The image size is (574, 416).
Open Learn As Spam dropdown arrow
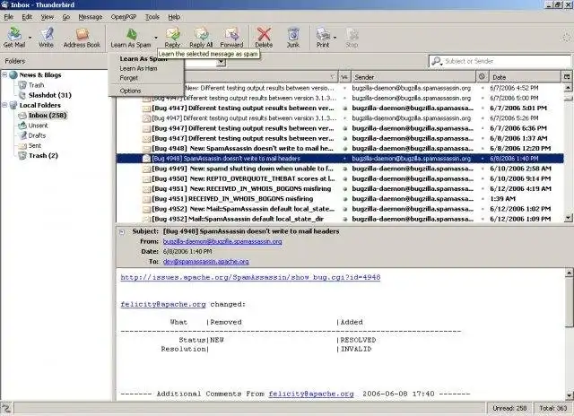coord(155,38)
